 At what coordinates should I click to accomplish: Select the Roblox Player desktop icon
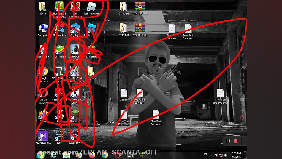pos(91,7)
